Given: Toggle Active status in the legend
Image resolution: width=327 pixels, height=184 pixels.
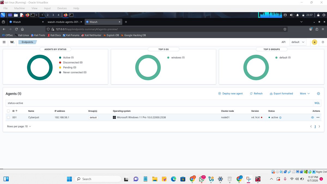Looking at the screenshot, I should pyautogui.click(x=66, y=58).
